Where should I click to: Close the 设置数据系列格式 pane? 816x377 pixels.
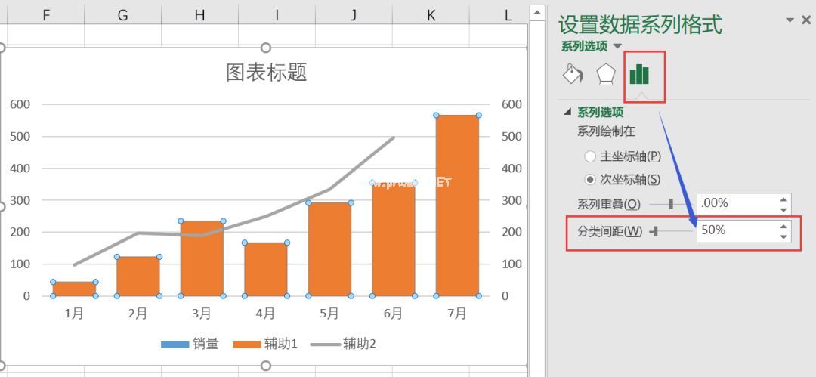pyautogui.click(x=806, y=20)
